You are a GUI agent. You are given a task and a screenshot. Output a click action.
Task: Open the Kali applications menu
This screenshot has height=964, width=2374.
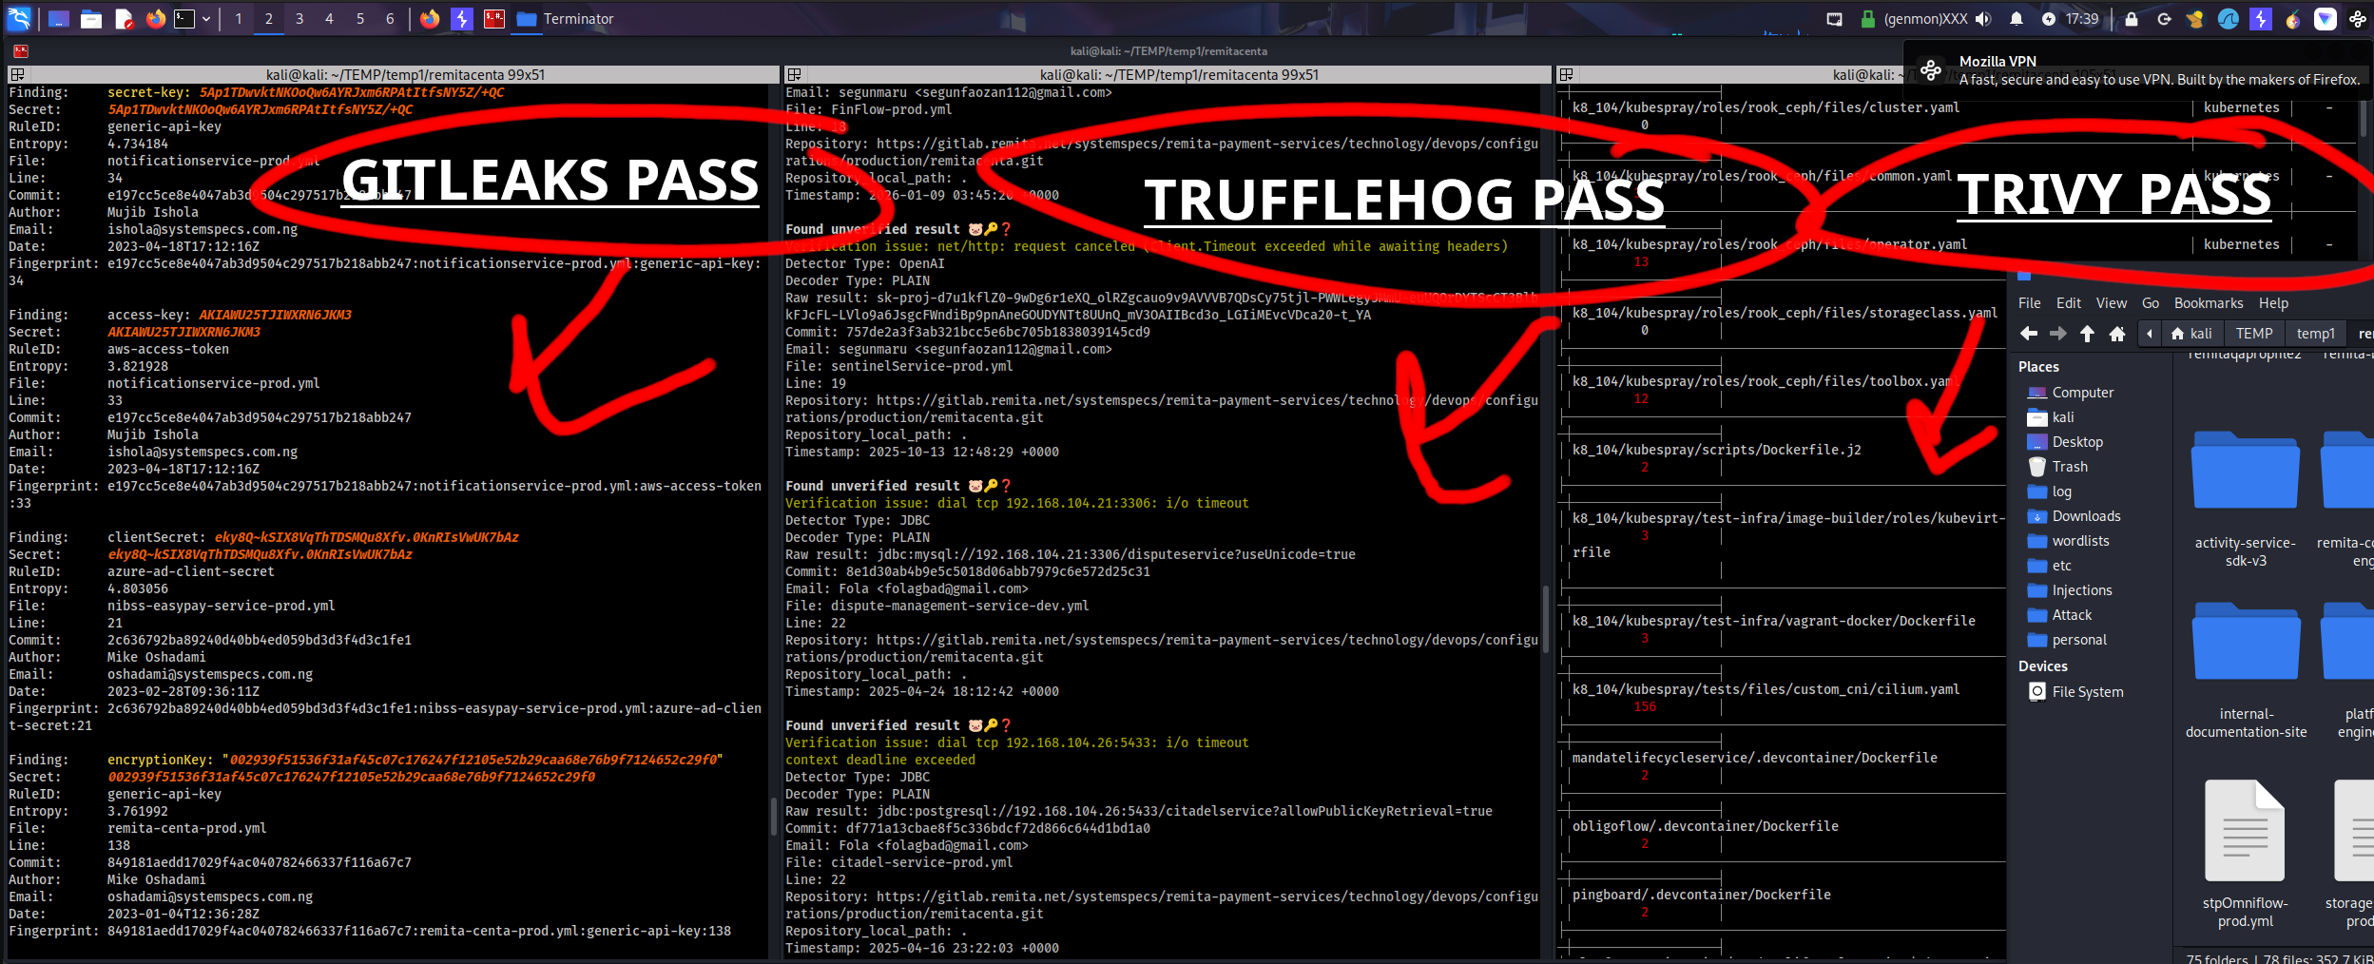click(x=19, y=18)
